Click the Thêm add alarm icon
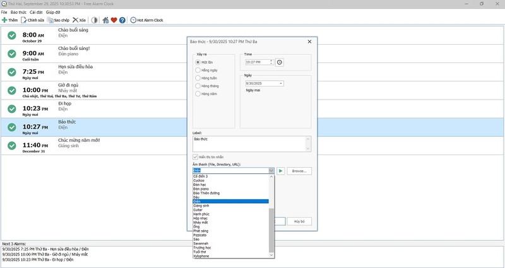This screenshot has height=268, width=505. 4,20
